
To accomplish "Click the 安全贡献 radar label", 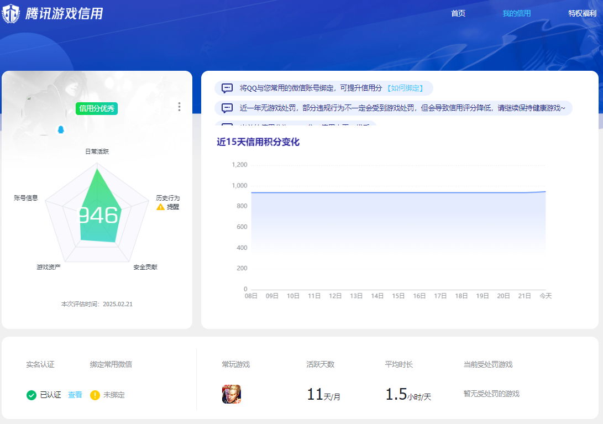I will coord(145,267).
